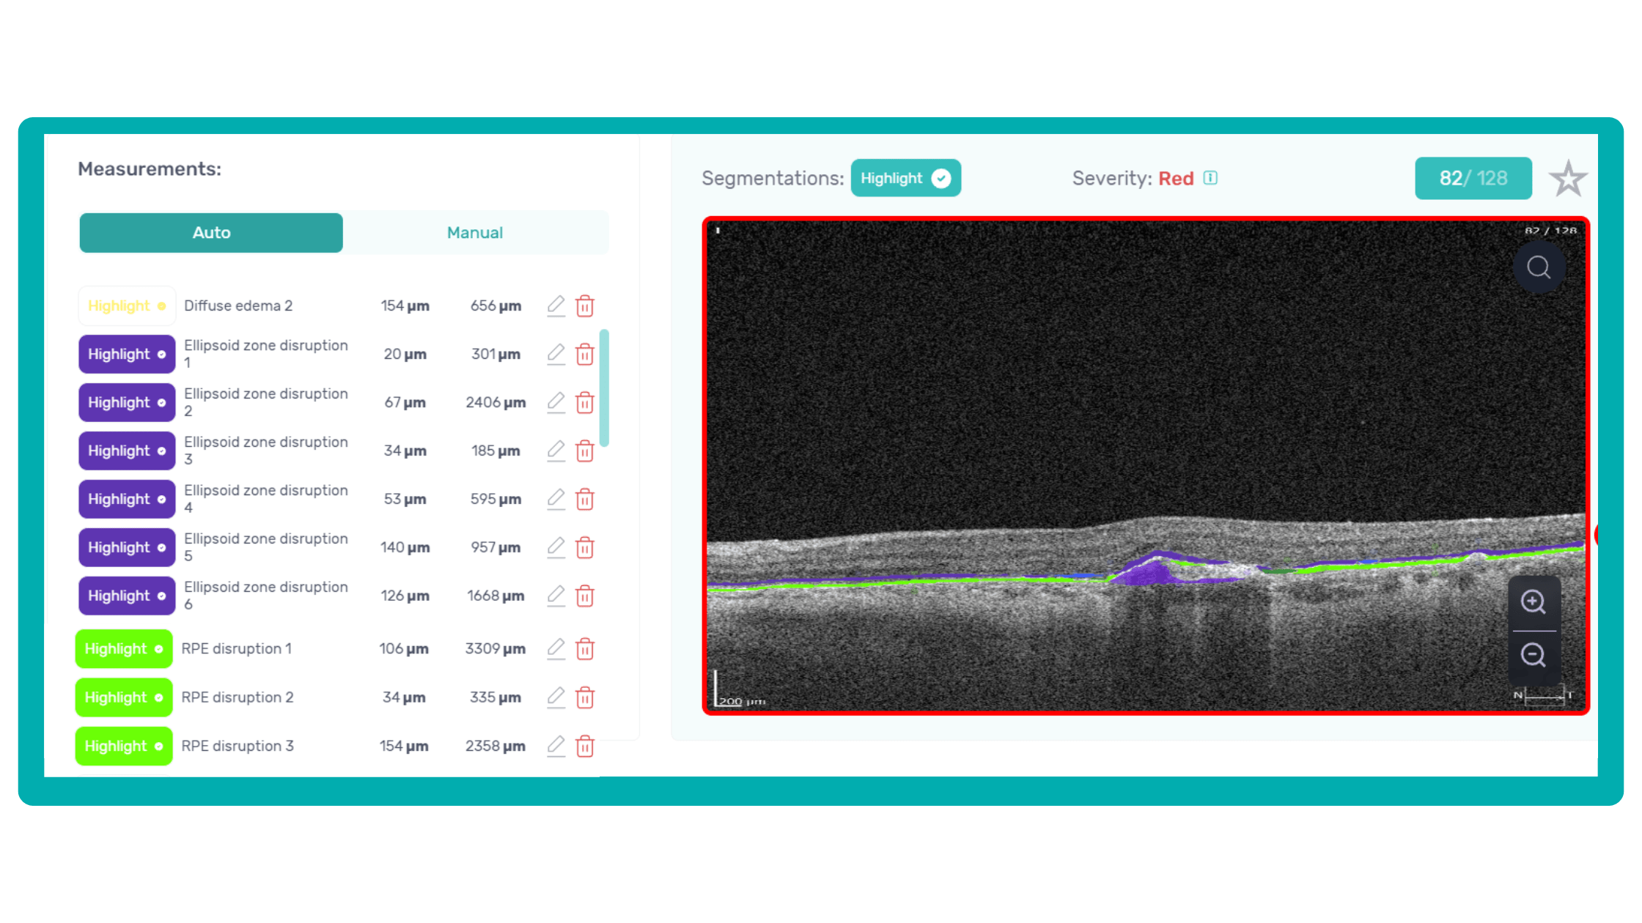This screenshot has height=923, width=1642.
Task: Click the edit pencil for Diffuse edema 2
Action: point(556,305)
